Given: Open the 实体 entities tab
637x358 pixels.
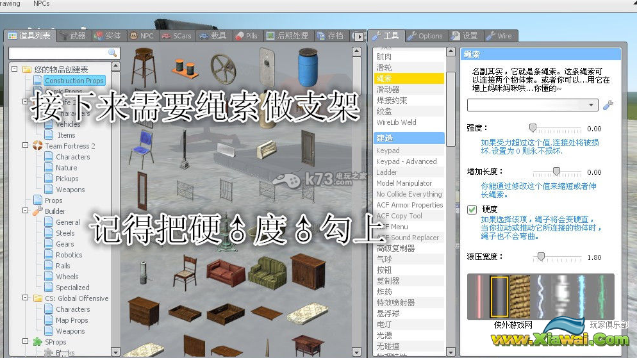Looking at the screenshot, I should [x=108, y=36].
